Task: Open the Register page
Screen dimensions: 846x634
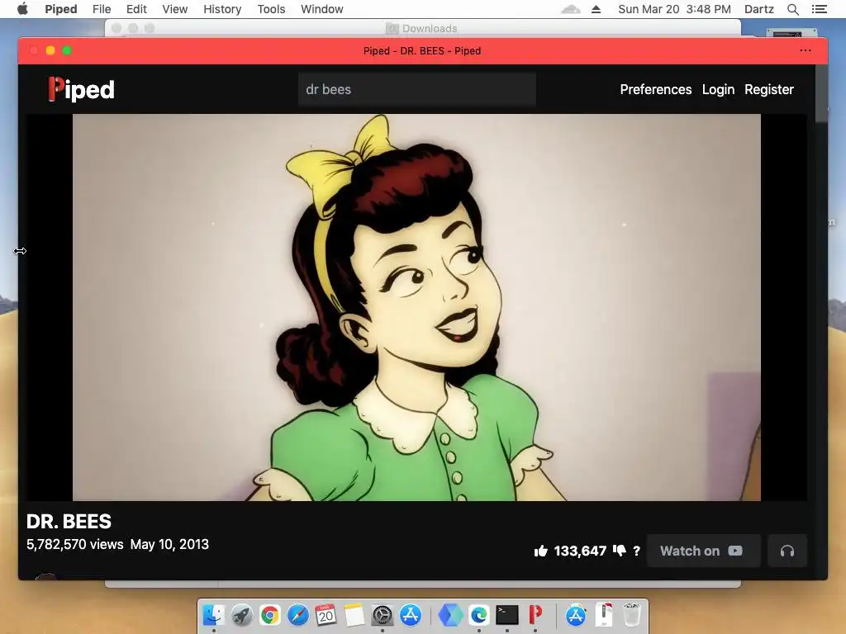Action: coord(769,89)
